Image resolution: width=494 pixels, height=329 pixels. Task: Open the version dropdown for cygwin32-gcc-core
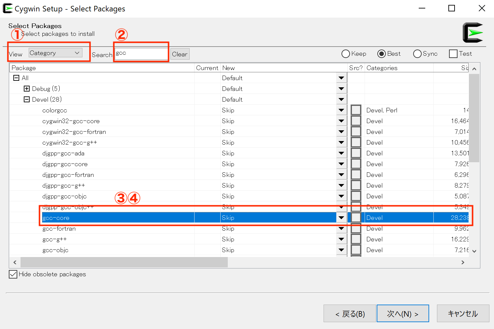pyautogui.click(x=341, y=121)
